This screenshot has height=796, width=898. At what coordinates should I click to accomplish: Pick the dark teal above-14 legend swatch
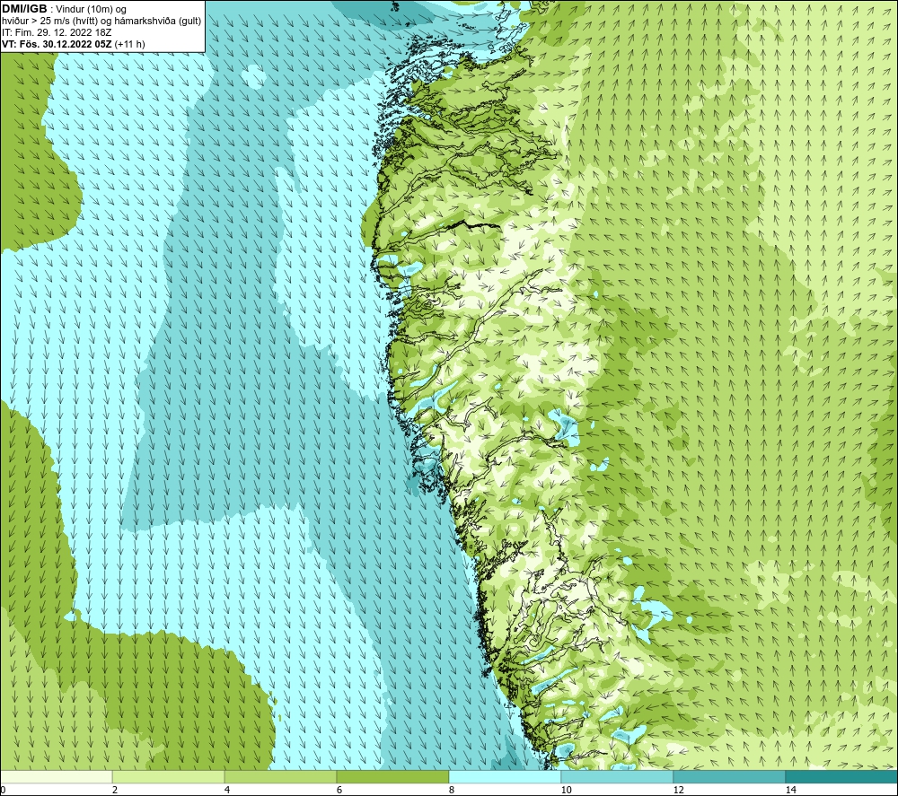point(841,776)
